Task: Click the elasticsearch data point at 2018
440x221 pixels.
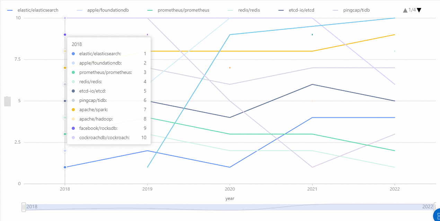Action: click(x=65, y=167)
